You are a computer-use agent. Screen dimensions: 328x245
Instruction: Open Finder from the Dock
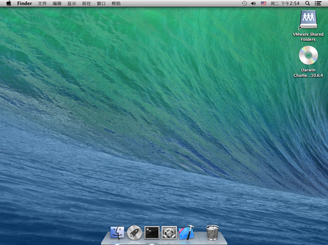117,232
